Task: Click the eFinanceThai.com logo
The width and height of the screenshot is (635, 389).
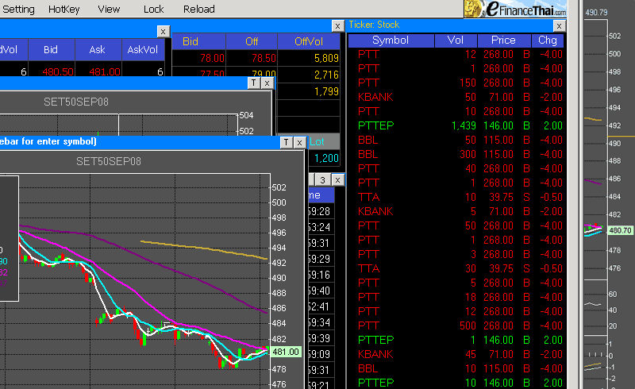Action: (515, 9)
